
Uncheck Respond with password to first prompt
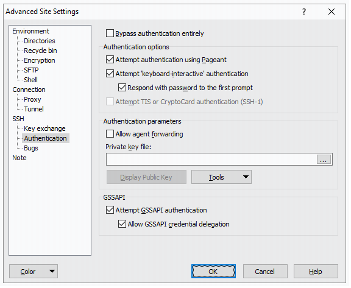pyautogui.click(x=122, y=88)
